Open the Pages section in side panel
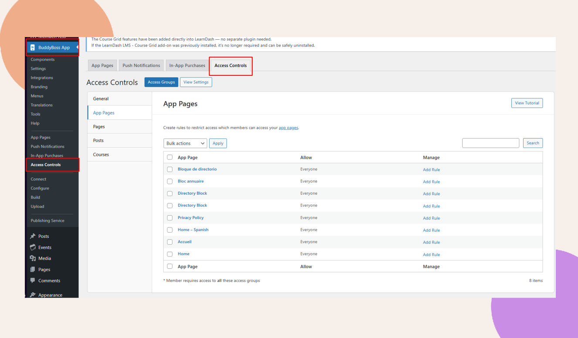Image resolution: width=578 pixels, height=338 pixels. (120, 127)
